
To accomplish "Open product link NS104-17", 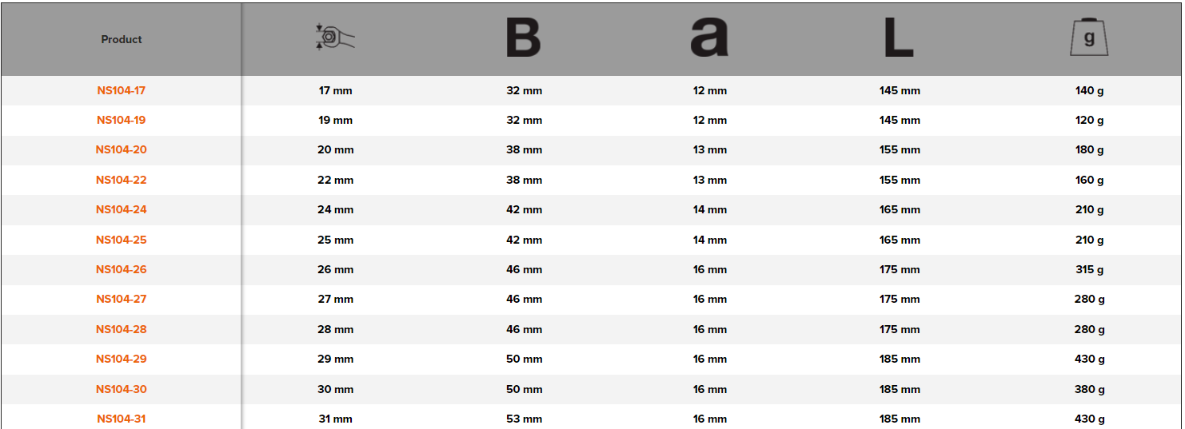I will [122, 90].
